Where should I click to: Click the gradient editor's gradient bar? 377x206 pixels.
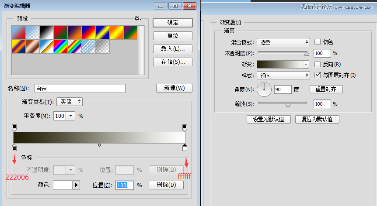[100, 137]
